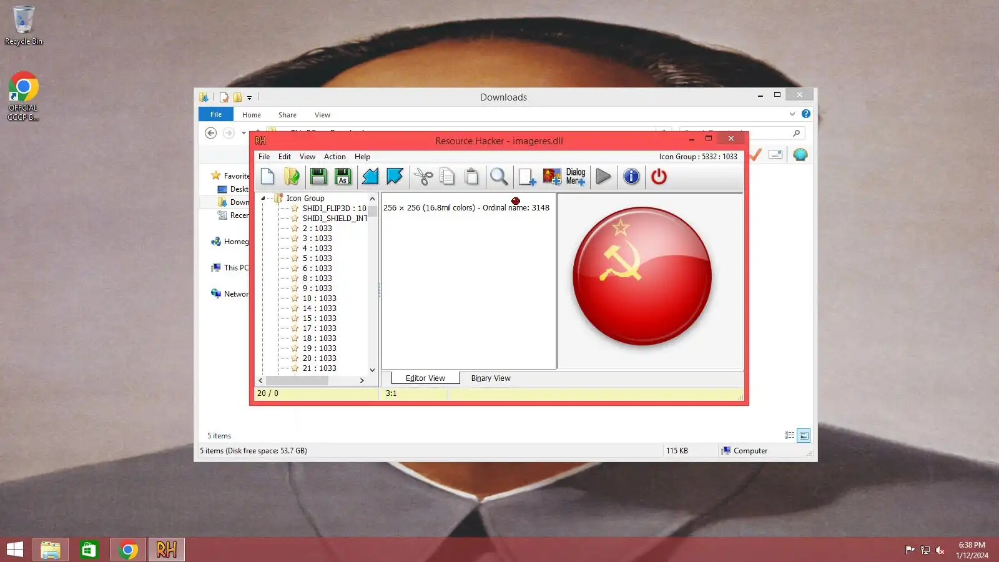
Task: Click the Add image resource icon
Action: [x=552, y=177]
